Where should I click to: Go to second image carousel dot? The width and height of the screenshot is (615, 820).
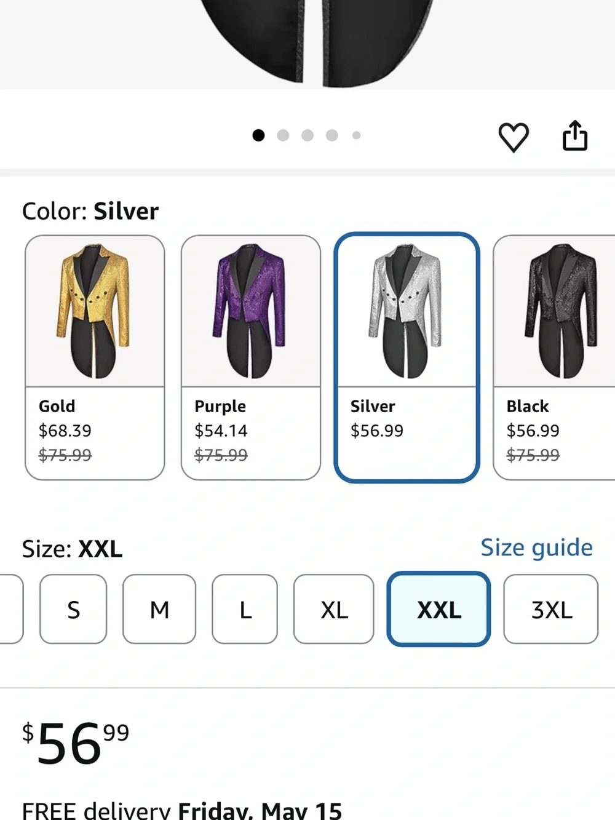[x=283, y=135]
